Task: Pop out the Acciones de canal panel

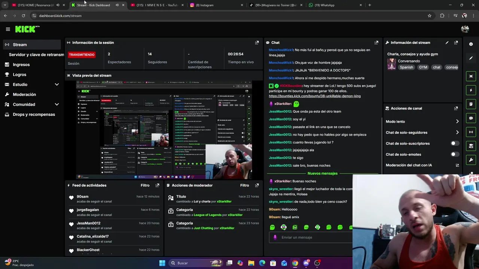Action: coord(456,108)
